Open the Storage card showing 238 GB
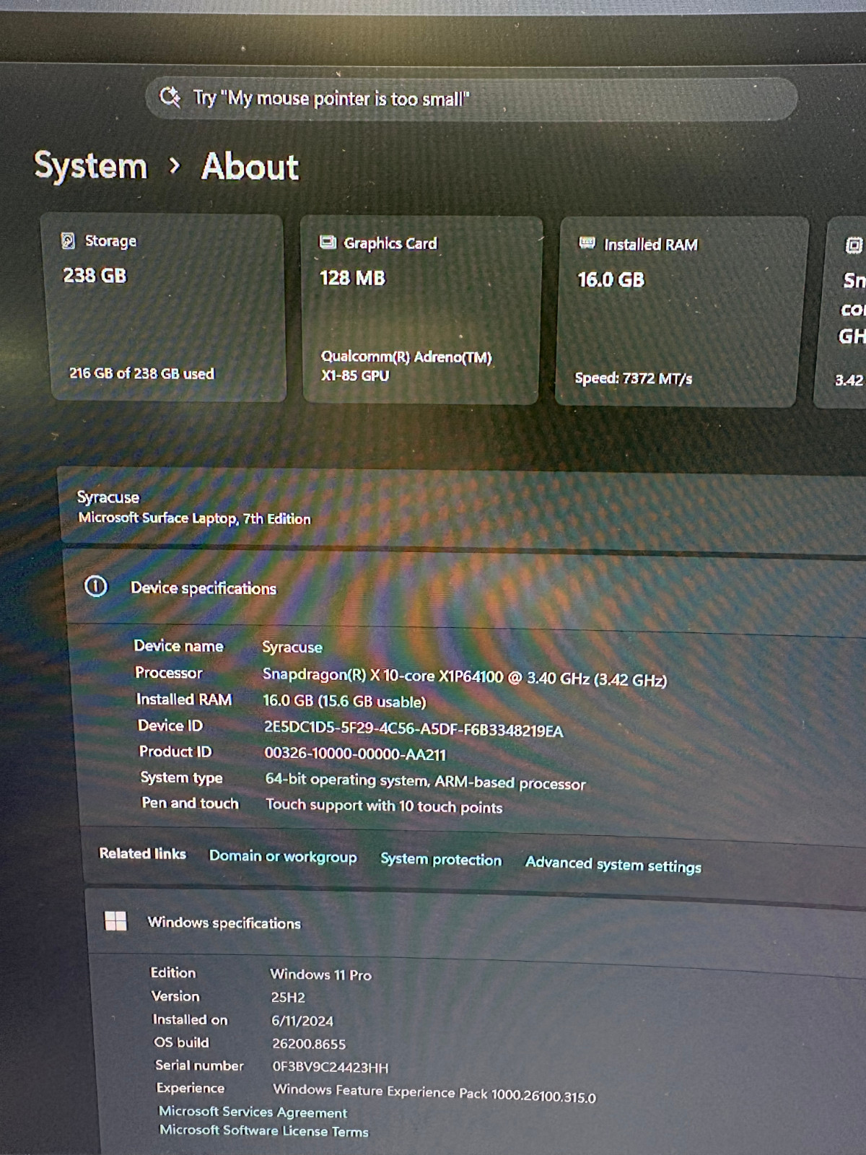 pos(165,308)
